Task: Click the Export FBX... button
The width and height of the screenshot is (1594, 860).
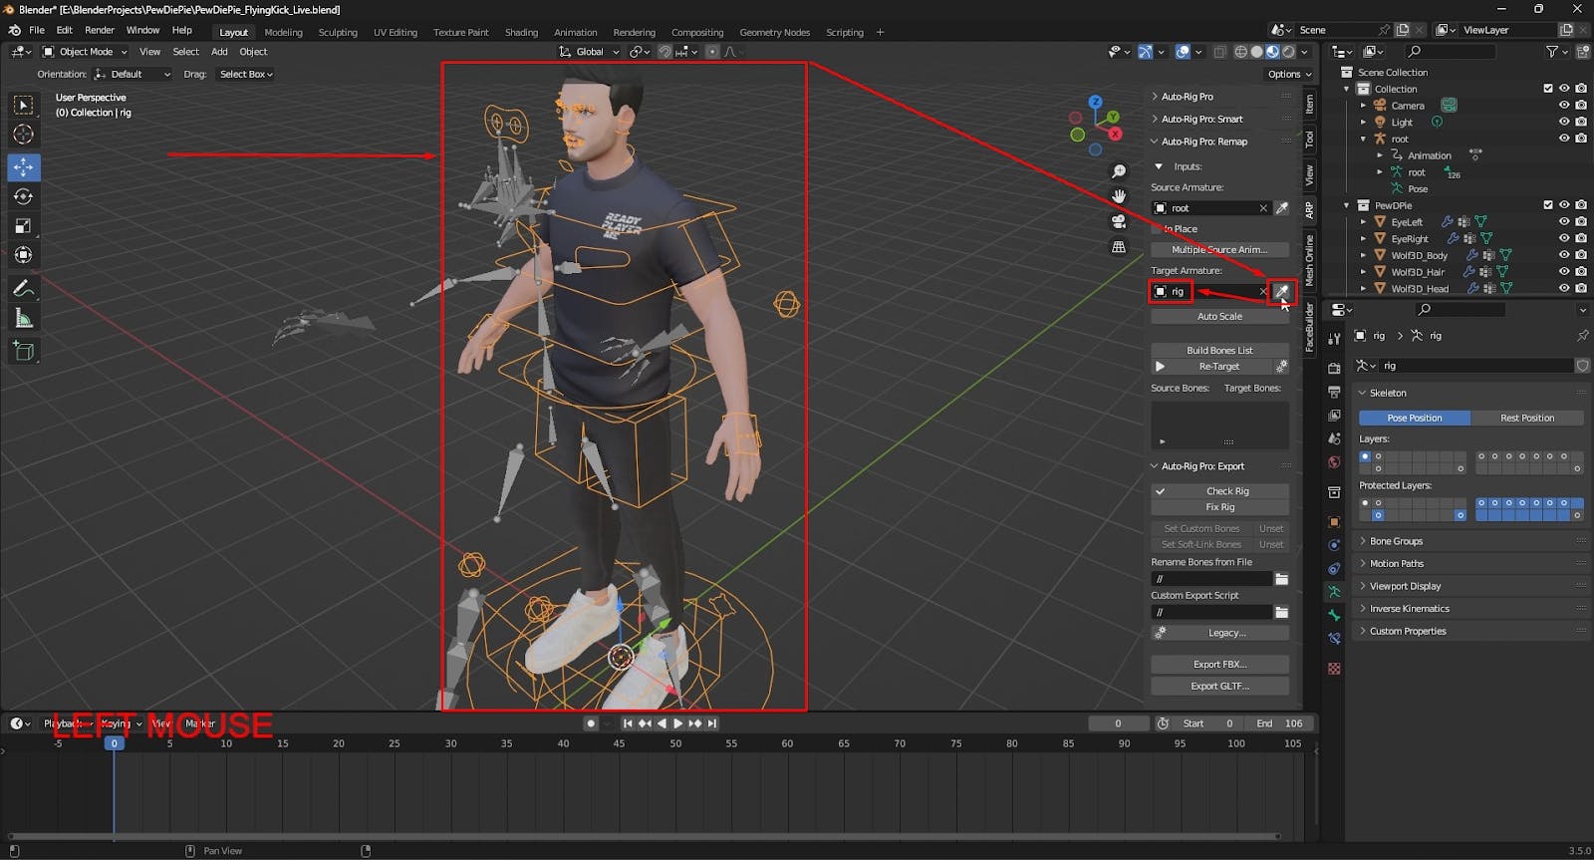Action: [1219, 665]
